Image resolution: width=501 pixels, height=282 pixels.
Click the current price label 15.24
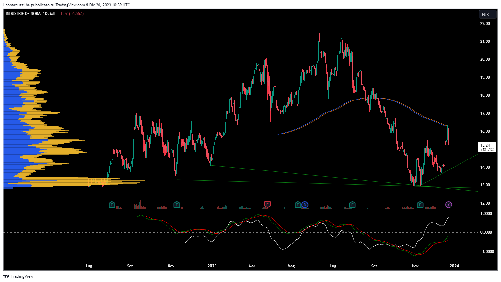485,145
